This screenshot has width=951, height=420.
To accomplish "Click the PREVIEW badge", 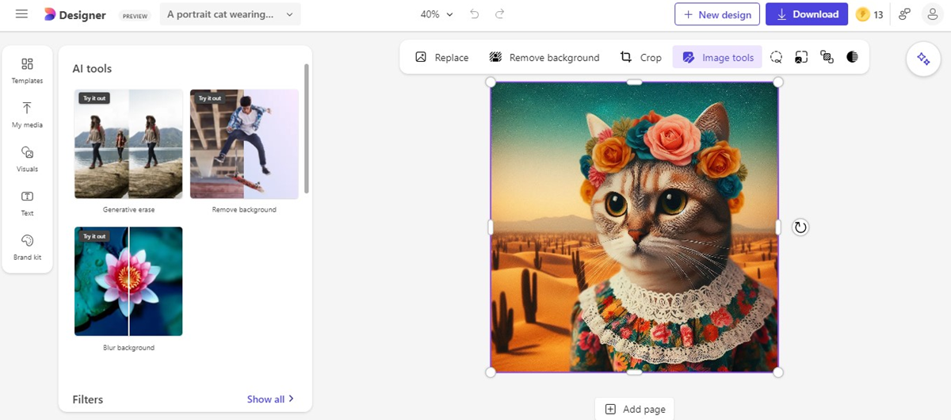I will click(136, 16).
